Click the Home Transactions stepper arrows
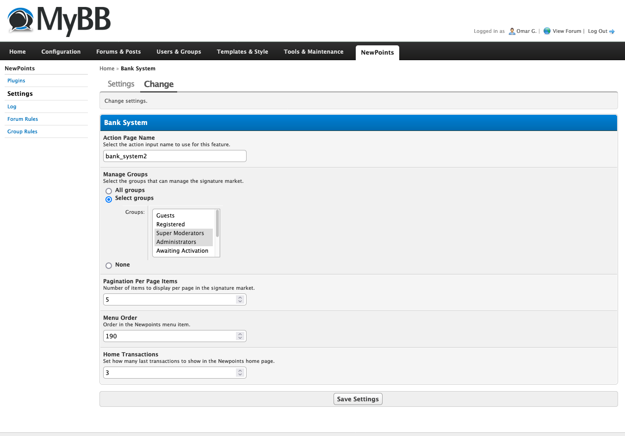The height and width of the screenshot is (436, 625). (240, 373)
